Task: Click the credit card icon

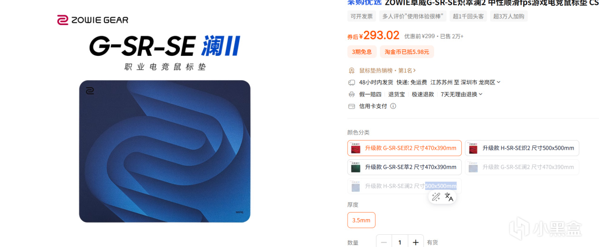Action: pos(351,106)
